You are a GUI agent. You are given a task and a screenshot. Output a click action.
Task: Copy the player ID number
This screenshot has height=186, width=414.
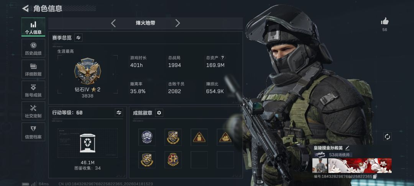375,176
